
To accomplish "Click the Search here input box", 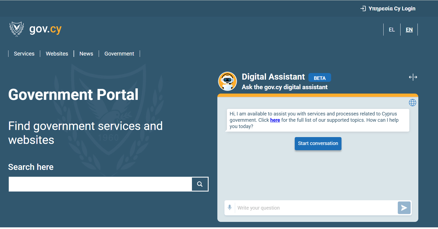I will (100, 184).
